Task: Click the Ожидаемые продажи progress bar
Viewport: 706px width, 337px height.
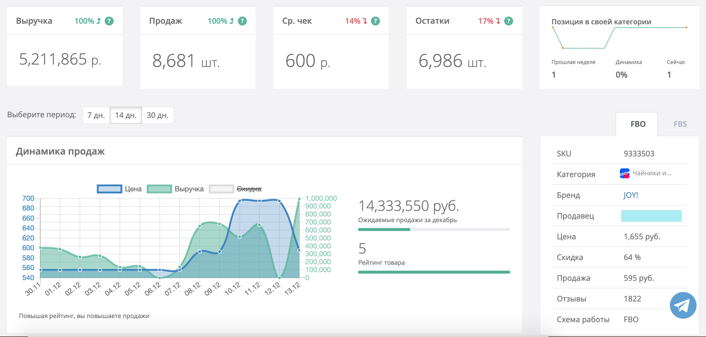Action: coord(434,229)
